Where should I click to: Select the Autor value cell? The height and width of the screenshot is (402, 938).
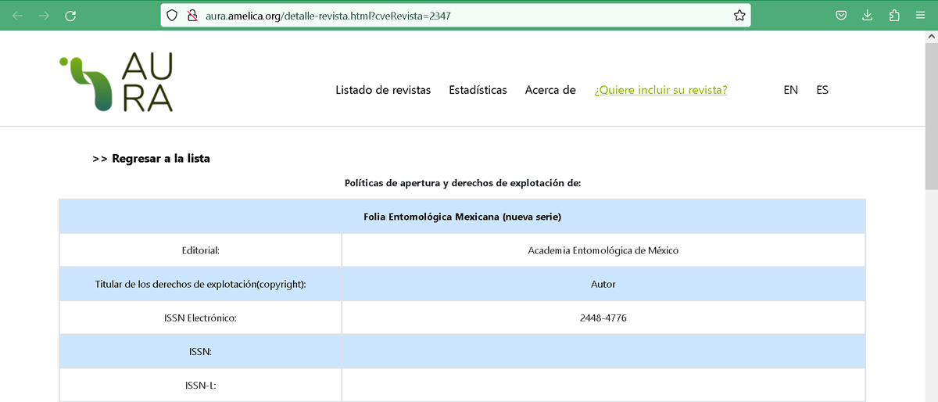tap(603, 285)
